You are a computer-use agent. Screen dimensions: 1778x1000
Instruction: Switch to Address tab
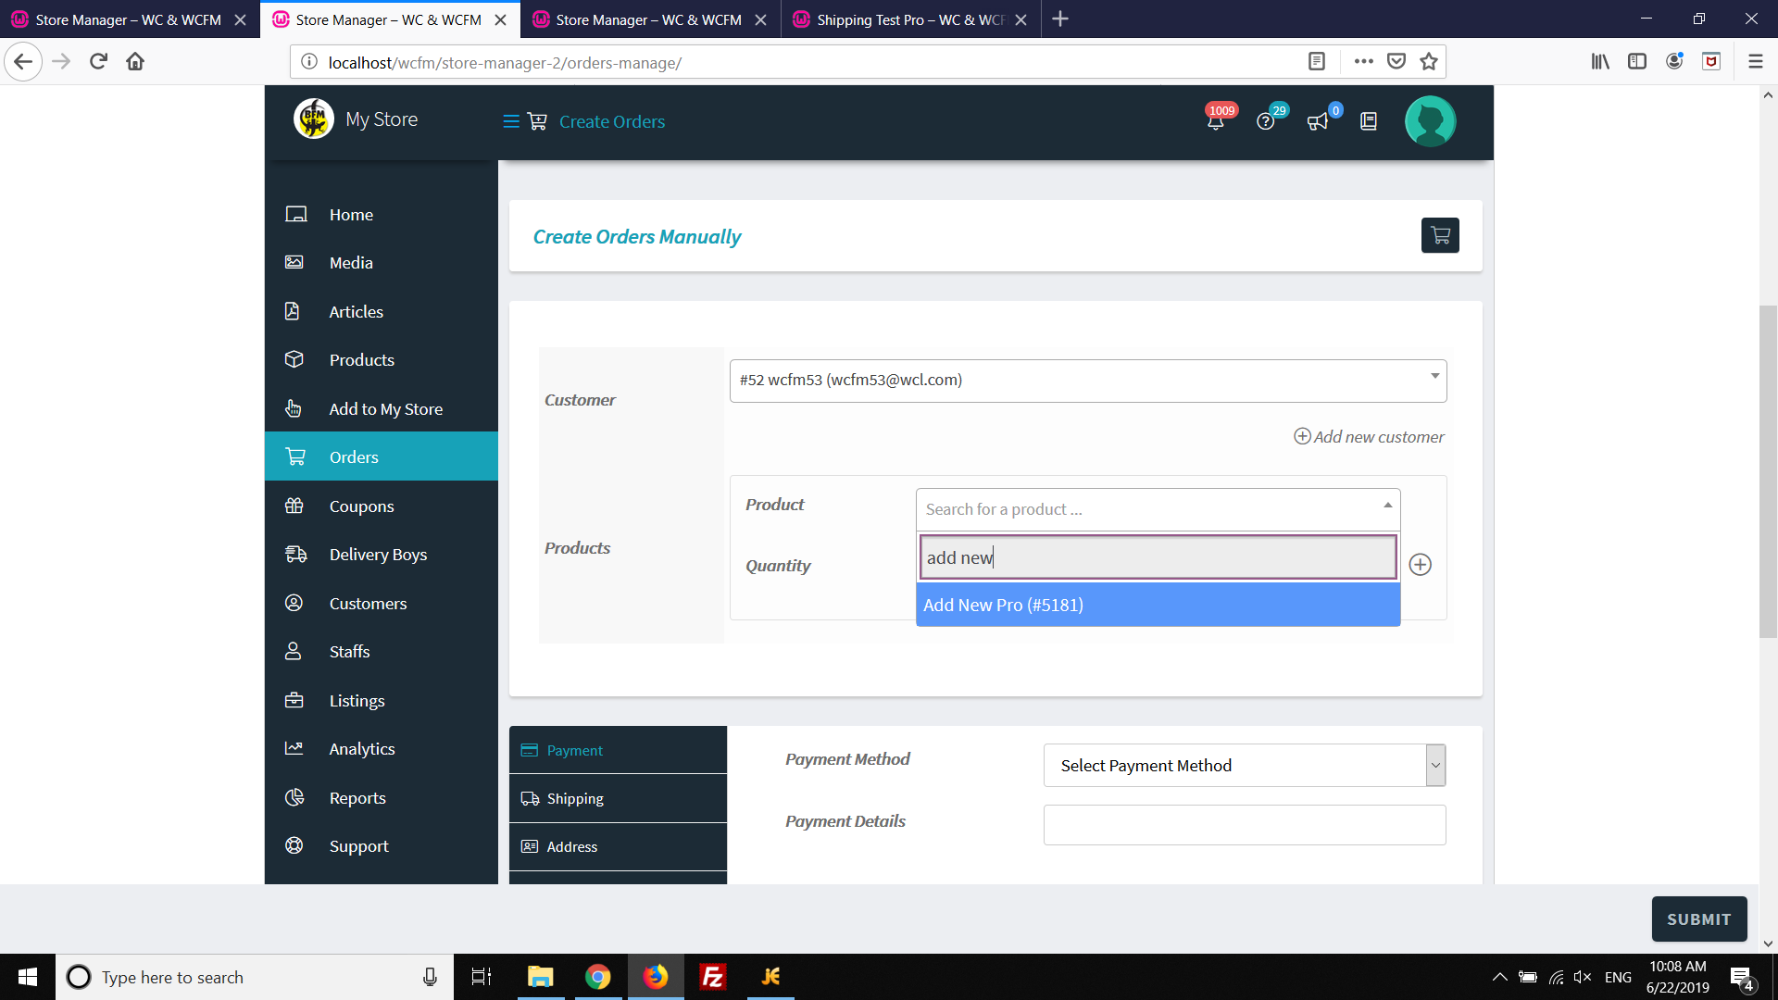coord(618,847)
